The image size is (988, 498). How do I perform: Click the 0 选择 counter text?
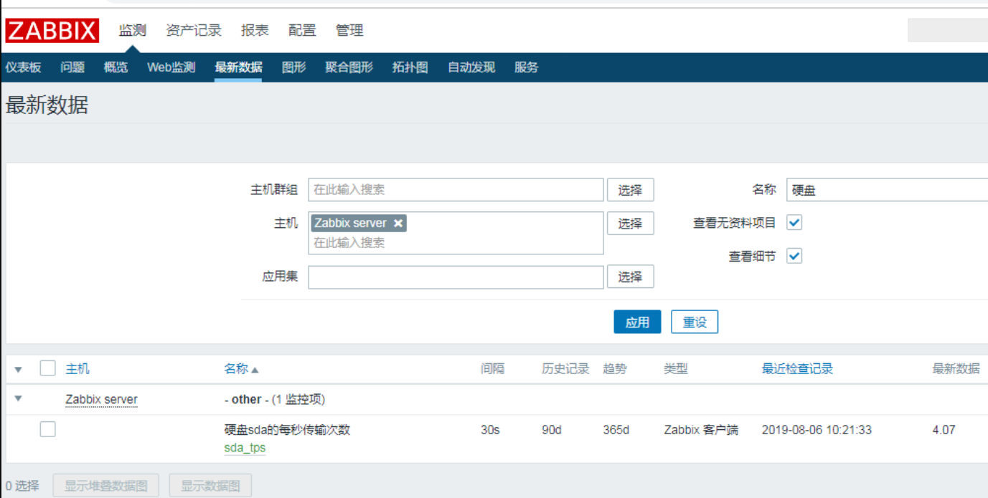click(x=22, y=486)
